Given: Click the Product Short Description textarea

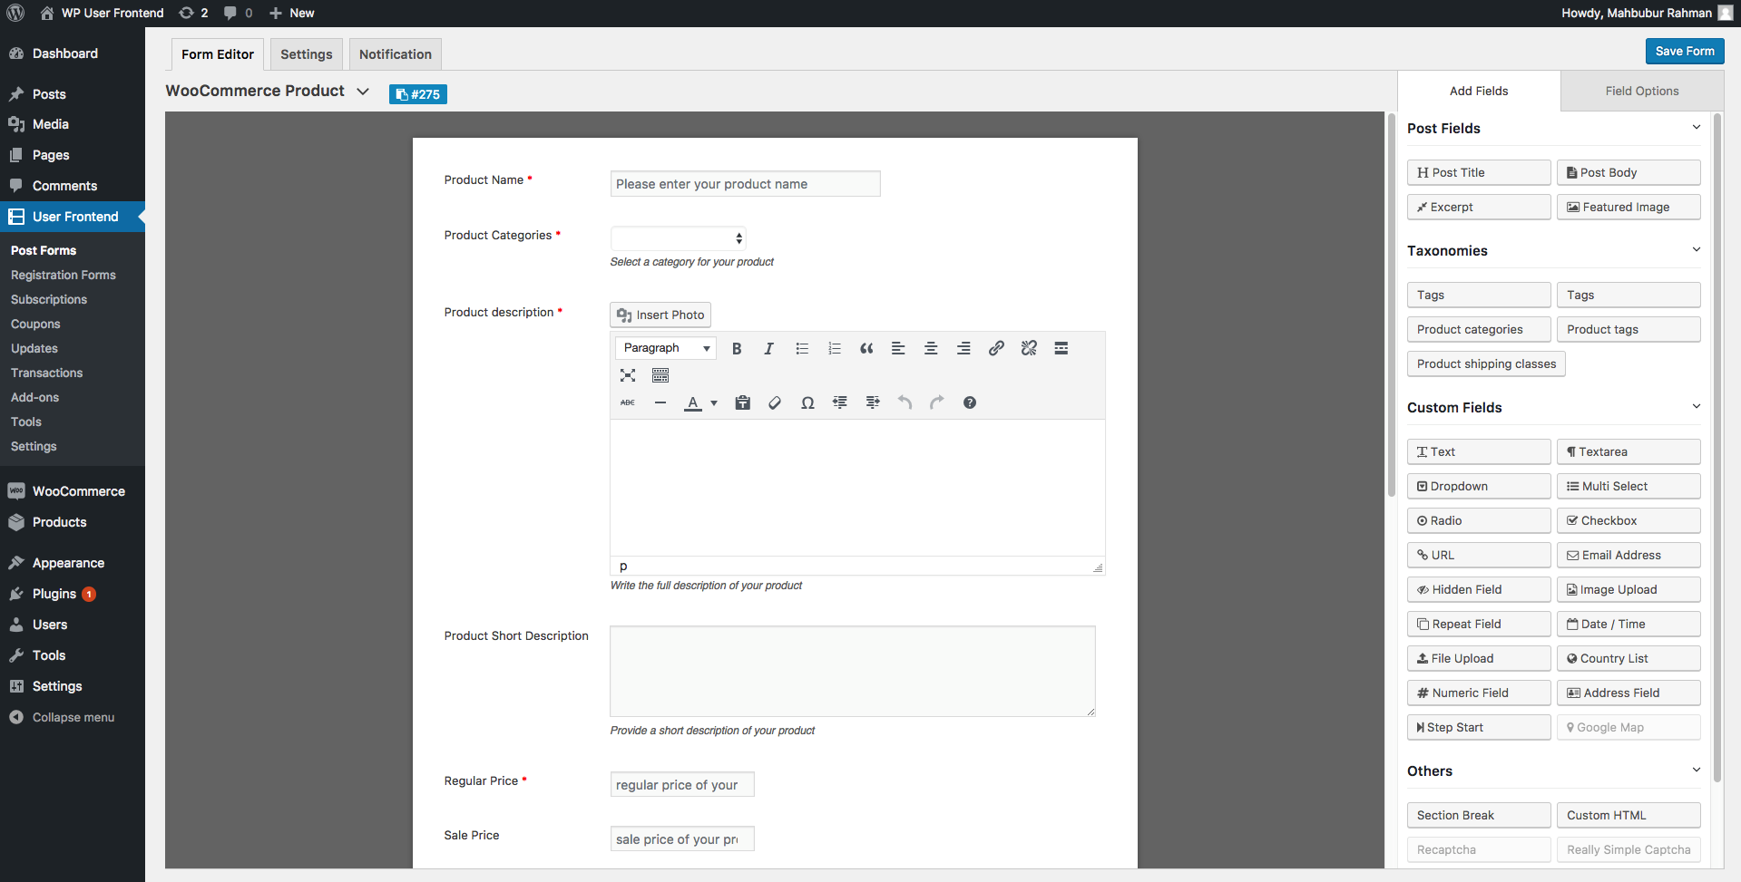Looking at the screenshot, I should tap(853, 671).
